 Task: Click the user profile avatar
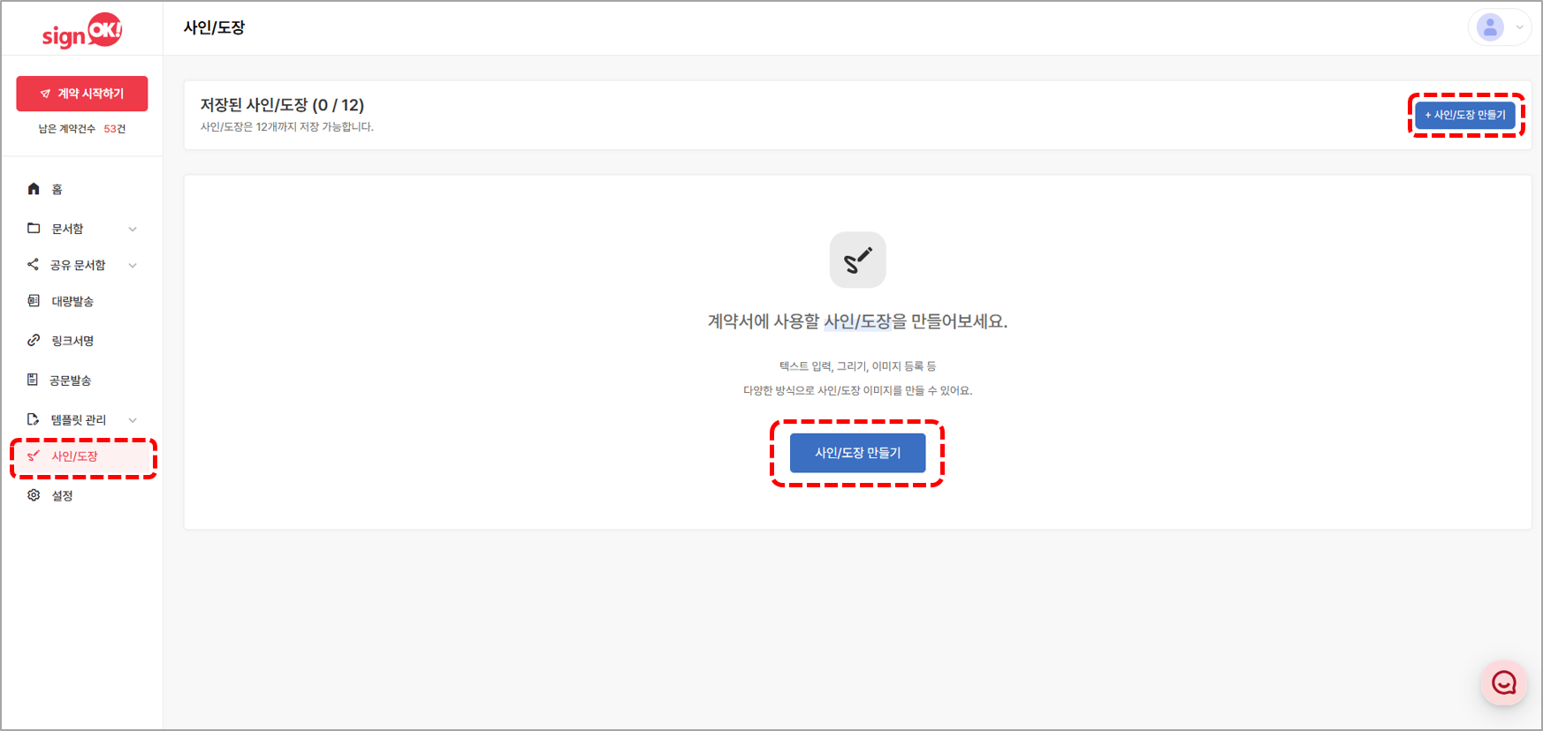click(1490, 27)
